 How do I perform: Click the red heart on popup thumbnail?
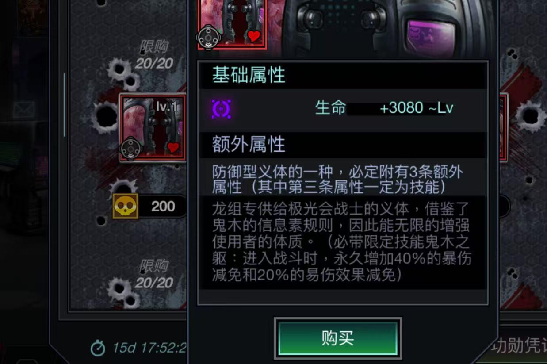coord(253,36)
